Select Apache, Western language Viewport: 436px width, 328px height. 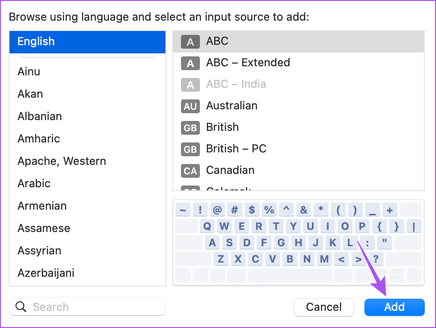point(62,161)
